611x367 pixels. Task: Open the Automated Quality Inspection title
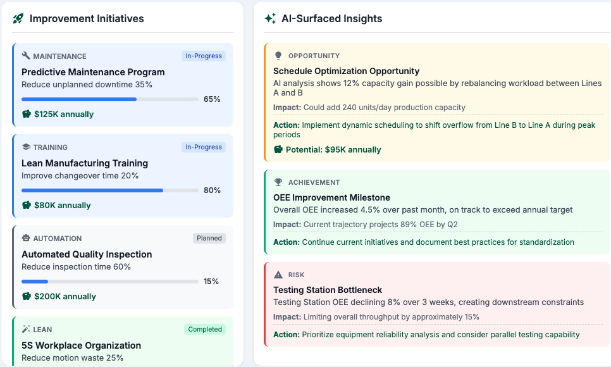[87, 254]
